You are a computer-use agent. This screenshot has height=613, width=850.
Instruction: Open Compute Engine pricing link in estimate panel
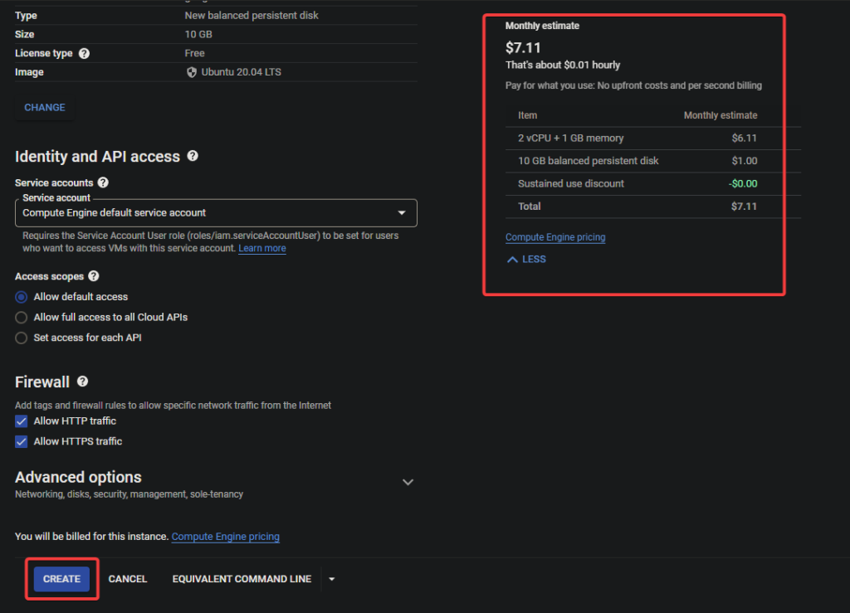point(555,237)
